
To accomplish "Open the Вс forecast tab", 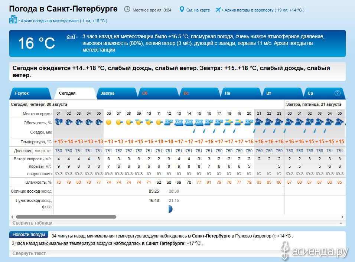I will (x=199, y=93).
